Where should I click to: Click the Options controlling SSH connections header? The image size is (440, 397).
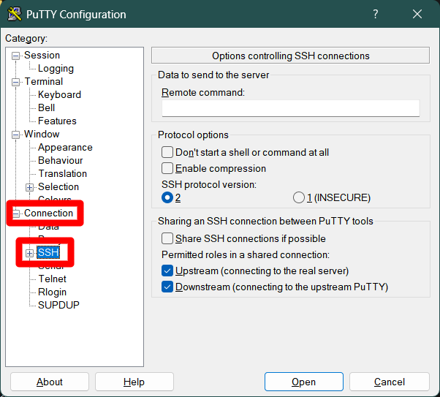click(x=290, y=56)
